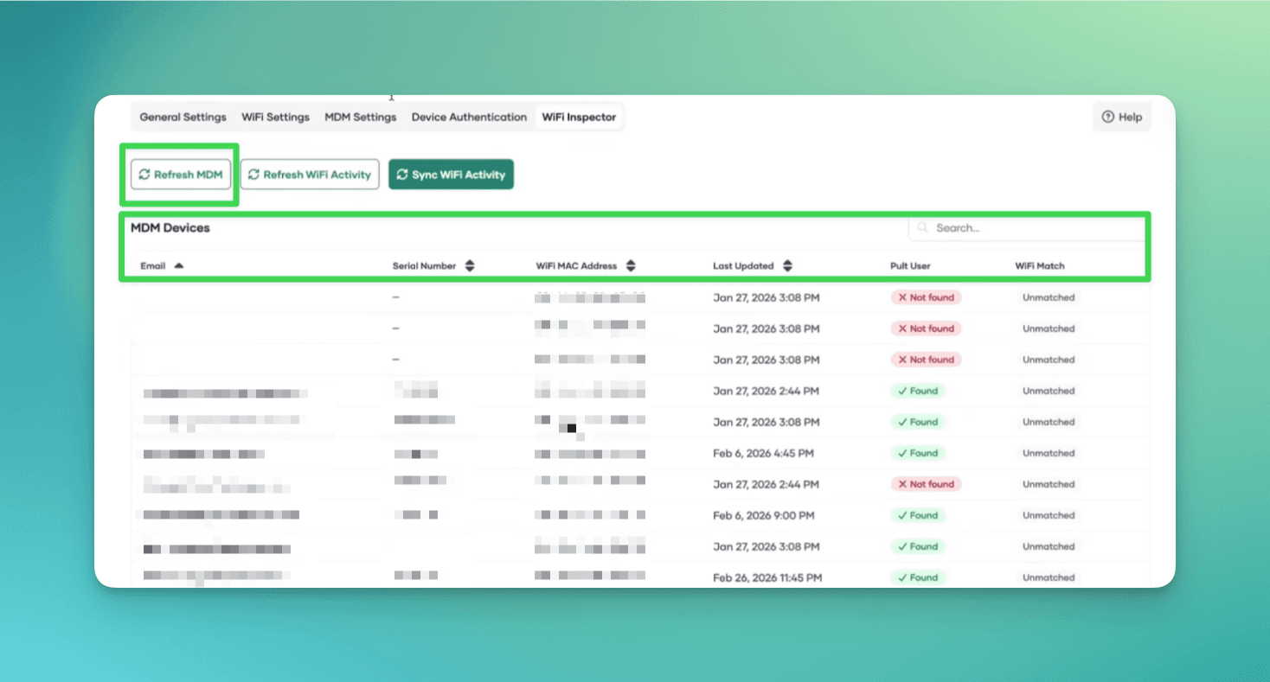Click the Refresh MDM button

180,174
